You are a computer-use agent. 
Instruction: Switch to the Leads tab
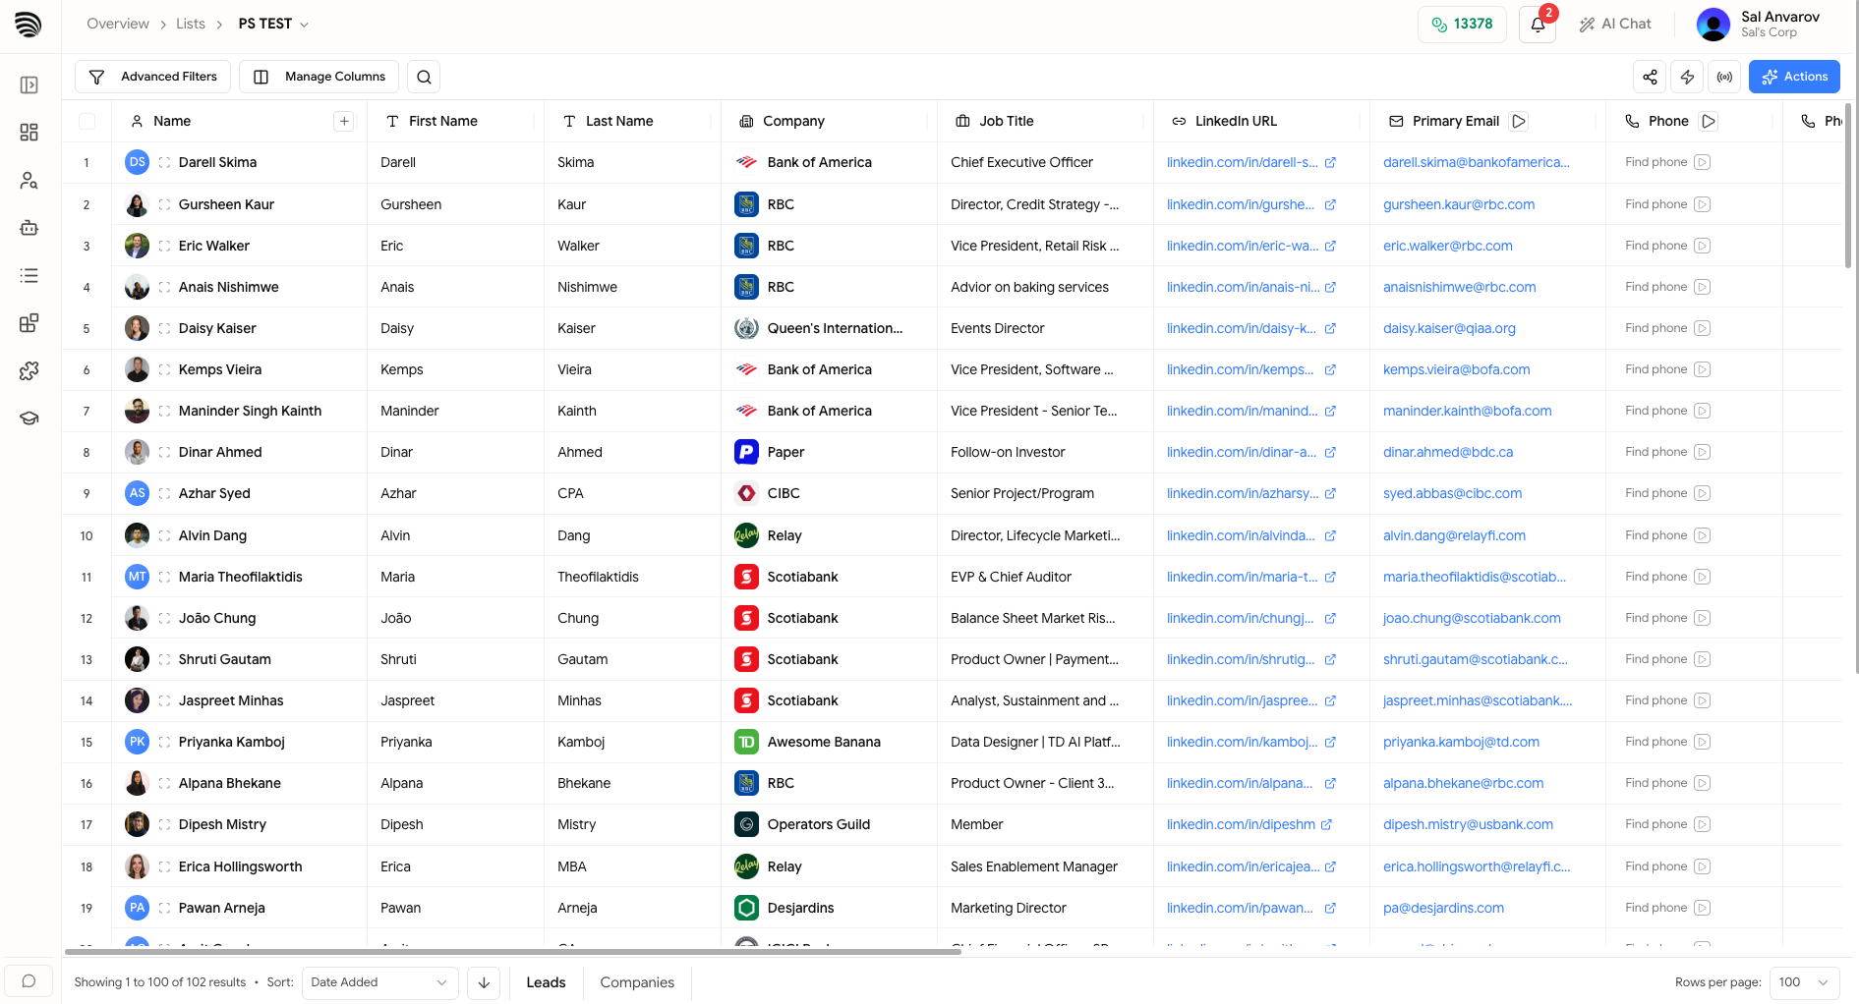pyautogui.click(x=546, y=982)
